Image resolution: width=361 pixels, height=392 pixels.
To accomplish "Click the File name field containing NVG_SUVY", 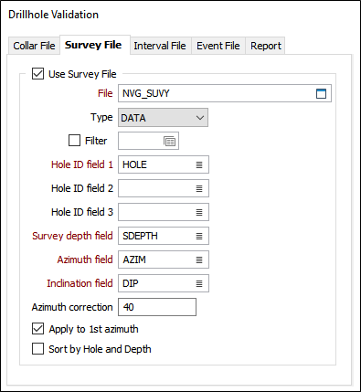I will pos(225,93).
